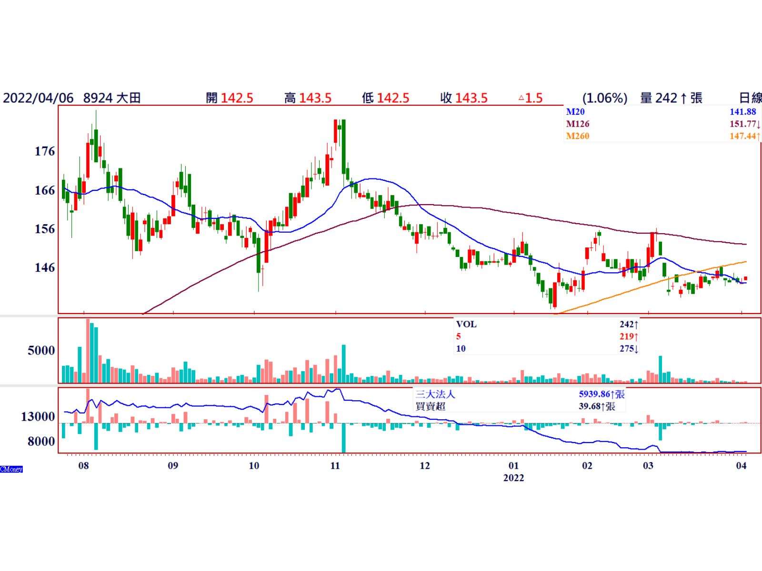Click the 176 price axis label
The image size is (762, 571).
pos(45,151)
